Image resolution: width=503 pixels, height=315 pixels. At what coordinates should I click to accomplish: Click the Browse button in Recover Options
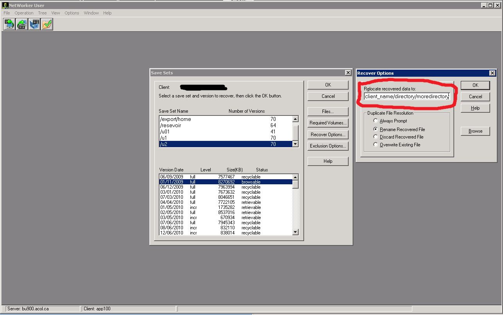(475, 131)
